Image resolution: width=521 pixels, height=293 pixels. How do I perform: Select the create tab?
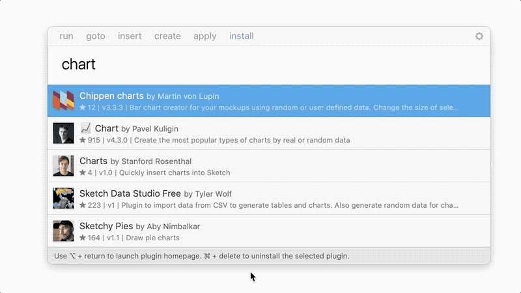(167, 36)
